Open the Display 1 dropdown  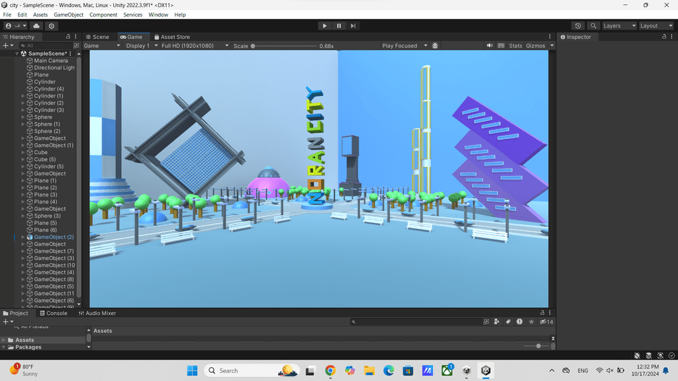[x=142, y=46]
